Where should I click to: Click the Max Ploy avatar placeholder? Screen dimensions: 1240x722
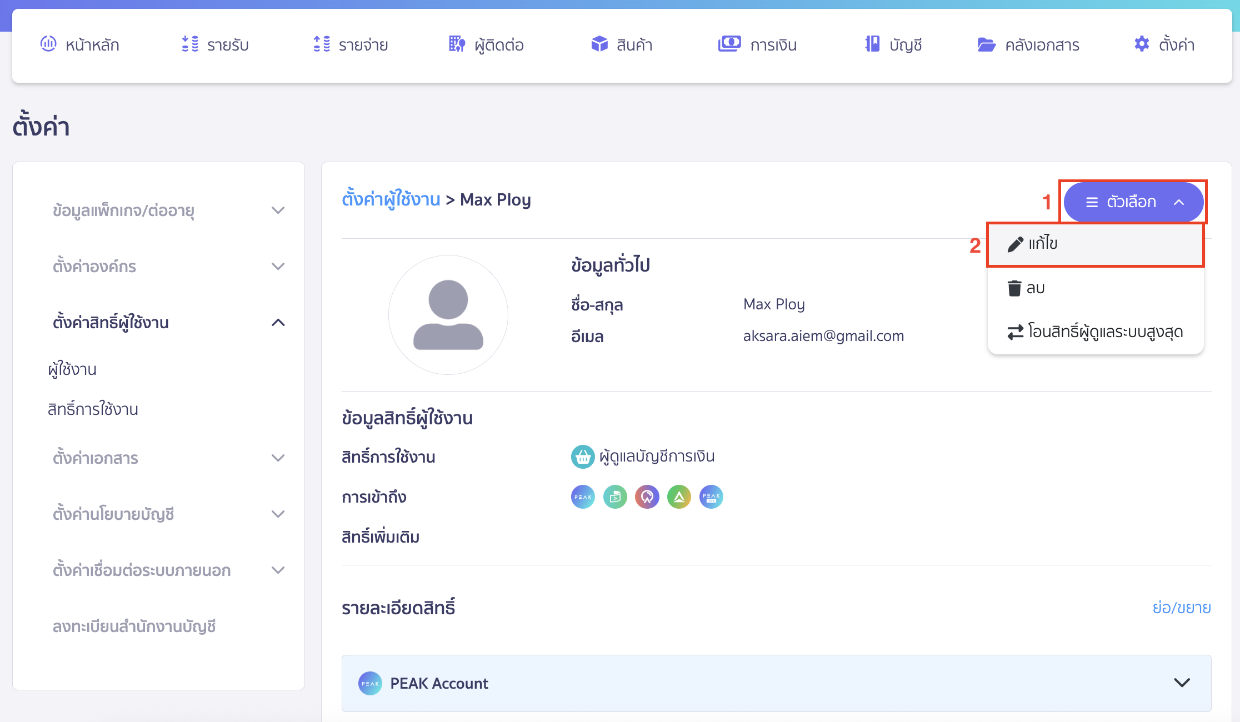click(x=448, y=314)
